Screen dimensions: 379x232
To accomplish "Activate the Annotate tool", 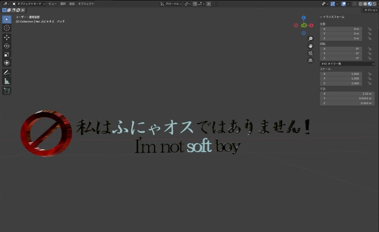I will pos(6,72).
